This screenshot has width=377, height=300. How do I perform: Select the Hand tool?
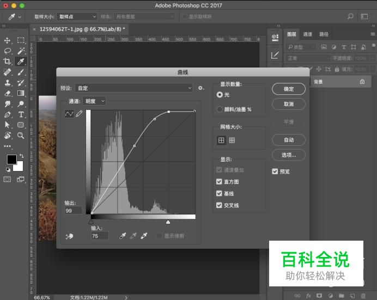pyautogui.click(x=7, y=136)
